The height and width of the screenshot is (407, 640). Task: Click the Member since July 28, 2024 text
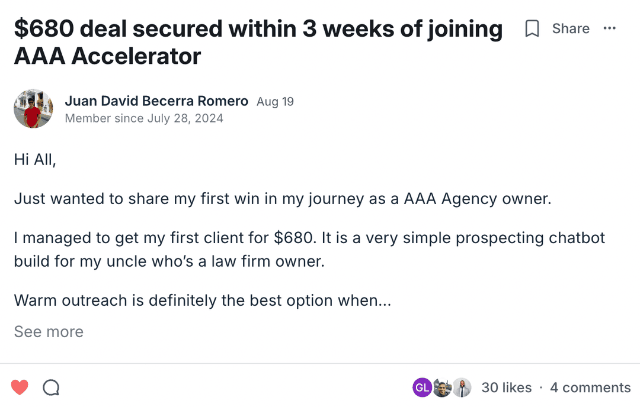(144, 118)
